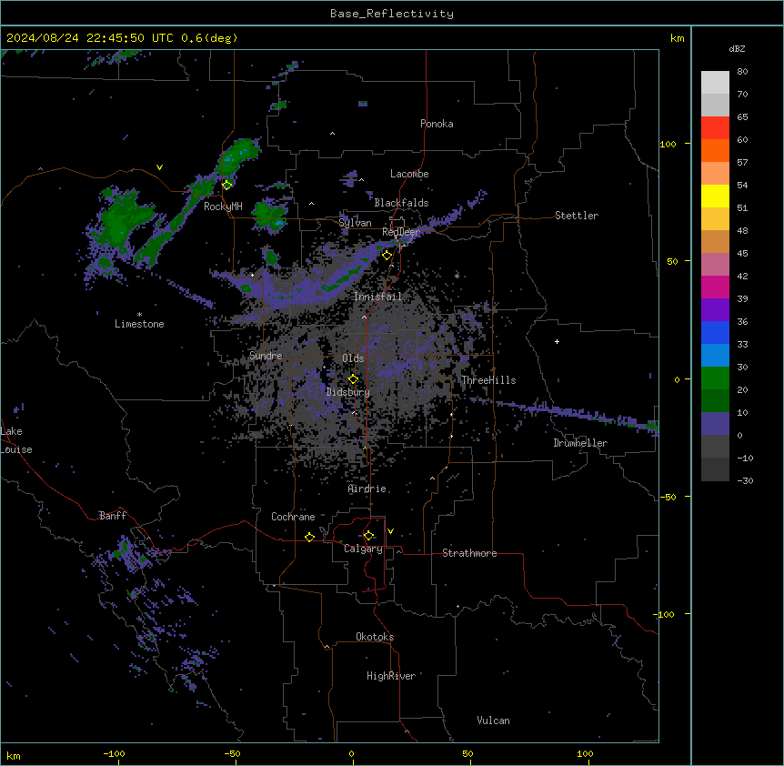This screenshot has width=784, height=766.
Task: Pick the light gray 70-80 dBZ legend swatch
Action: (715, 83)
